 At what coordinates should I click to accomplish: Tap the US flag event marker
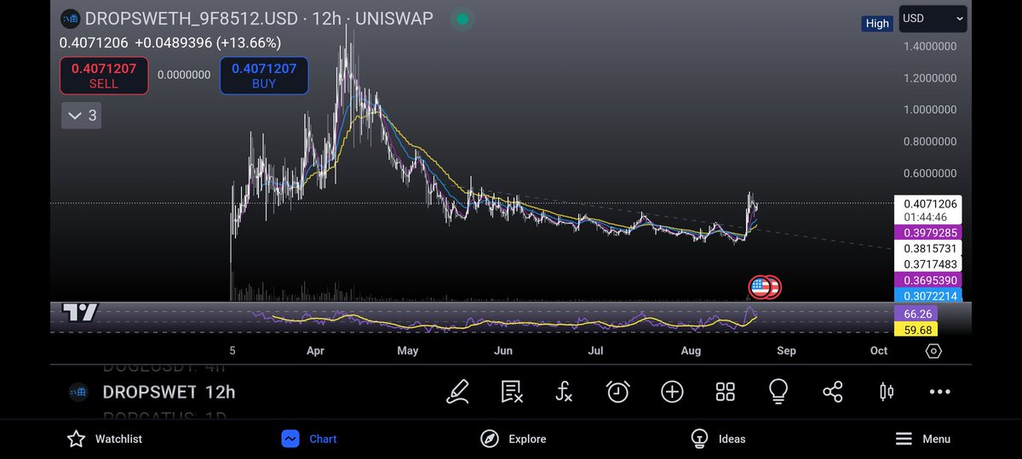(x=760, y=287)
